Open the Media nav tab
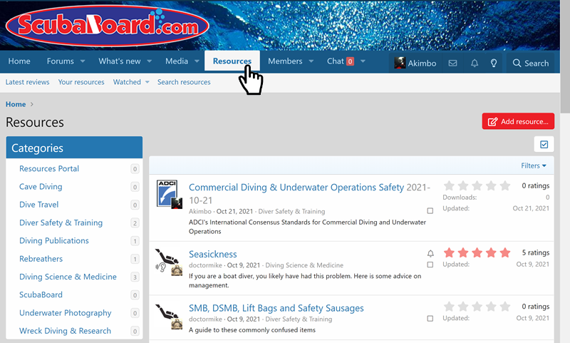The height and width of the screenshot is (343, 570). click(x=177, y=61)
